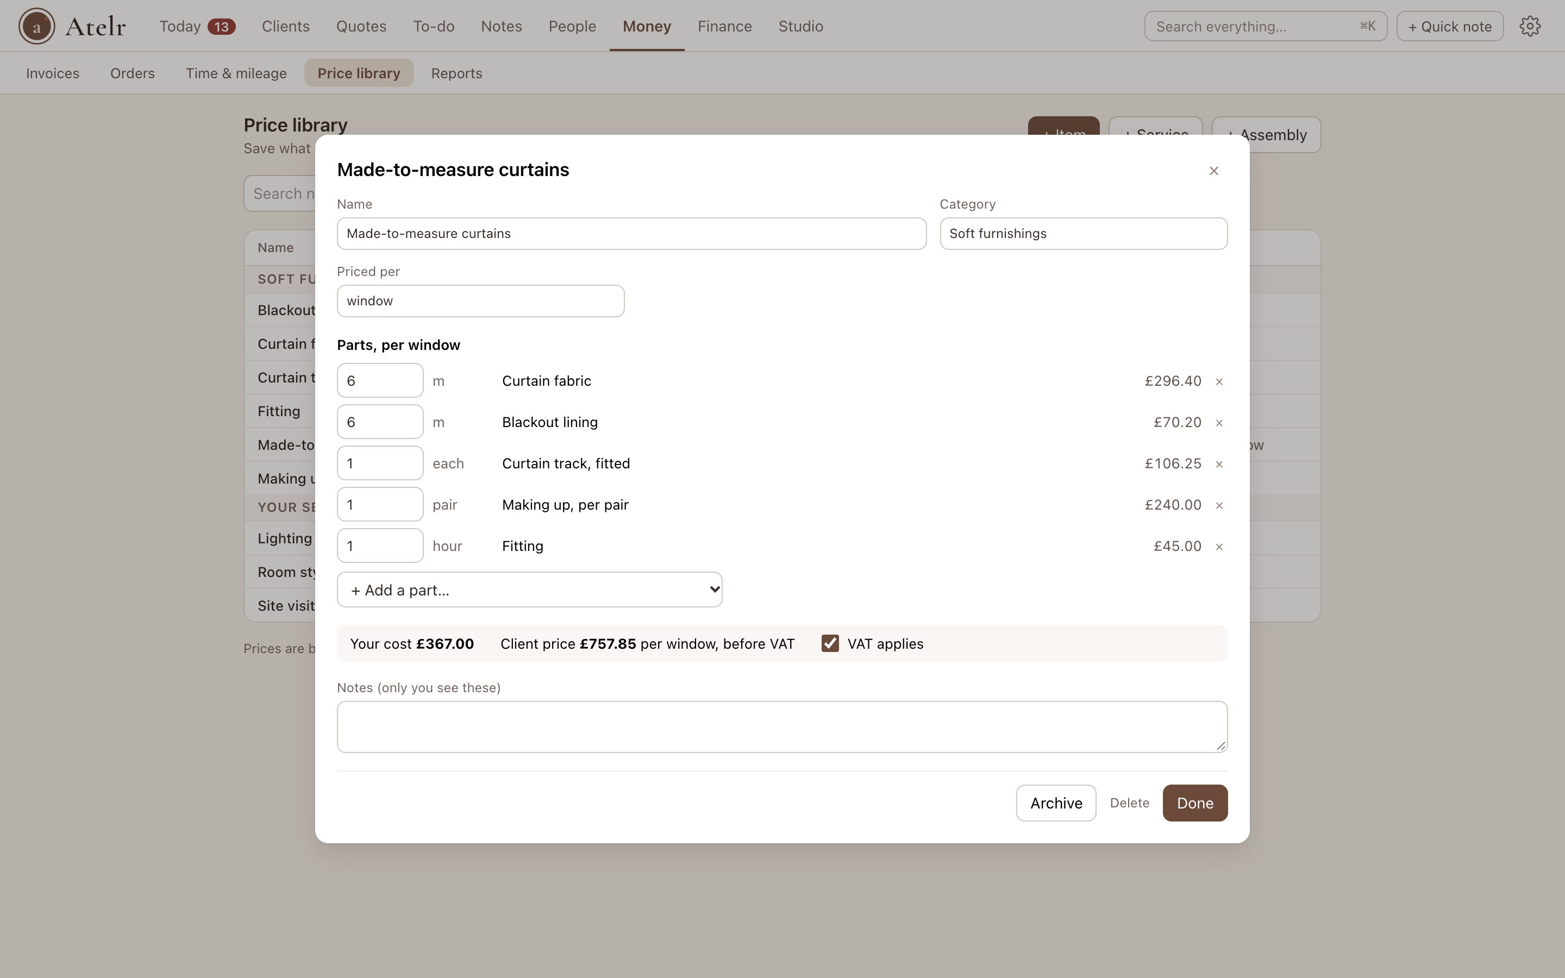
Task: Remove the Making up, per pair part
Action: [1219, 505]
